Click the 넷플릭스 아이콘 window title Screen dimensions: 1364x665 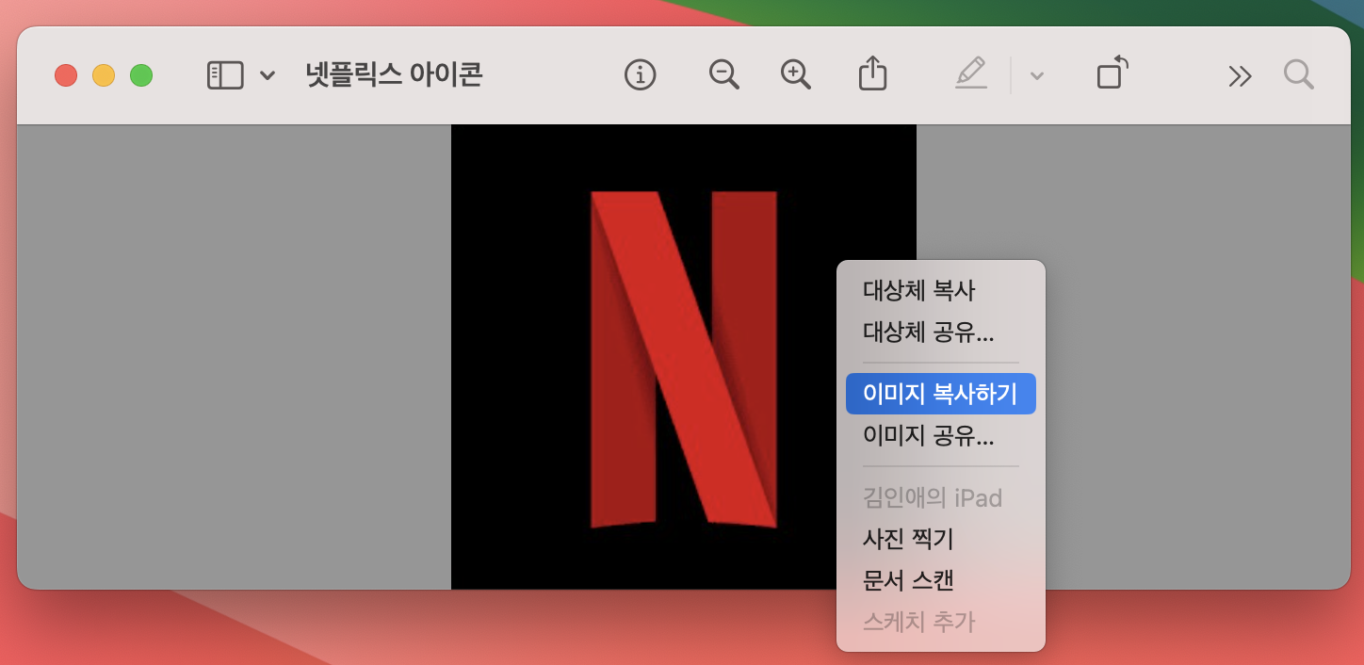point(394,75)
